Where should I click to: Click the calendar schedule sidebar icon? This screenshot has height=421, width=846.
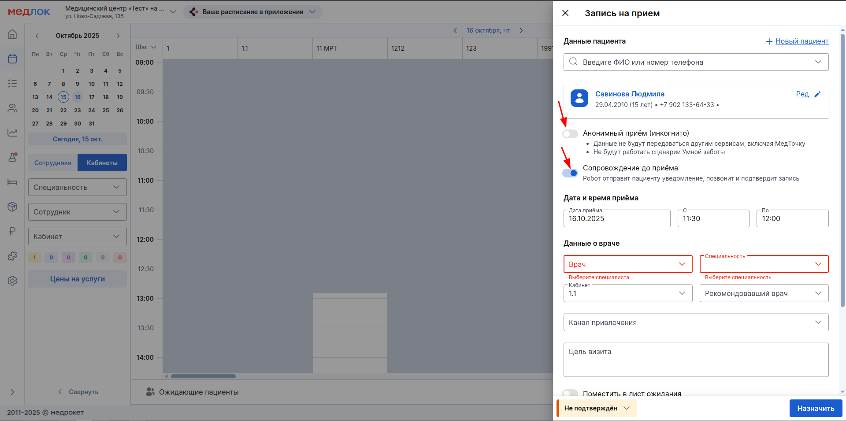tap(12, 59)
